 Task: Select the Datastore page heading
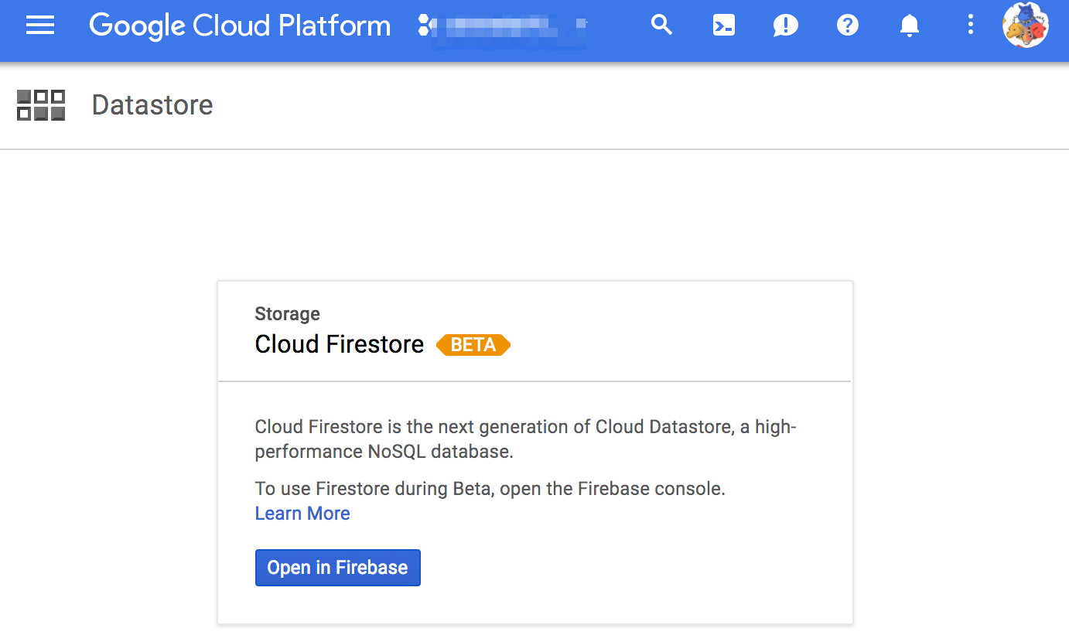(152, 104)
